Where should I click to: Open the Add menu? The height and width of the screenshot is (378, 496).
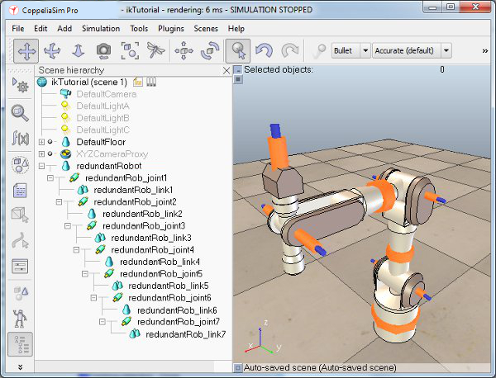point(64,28)
